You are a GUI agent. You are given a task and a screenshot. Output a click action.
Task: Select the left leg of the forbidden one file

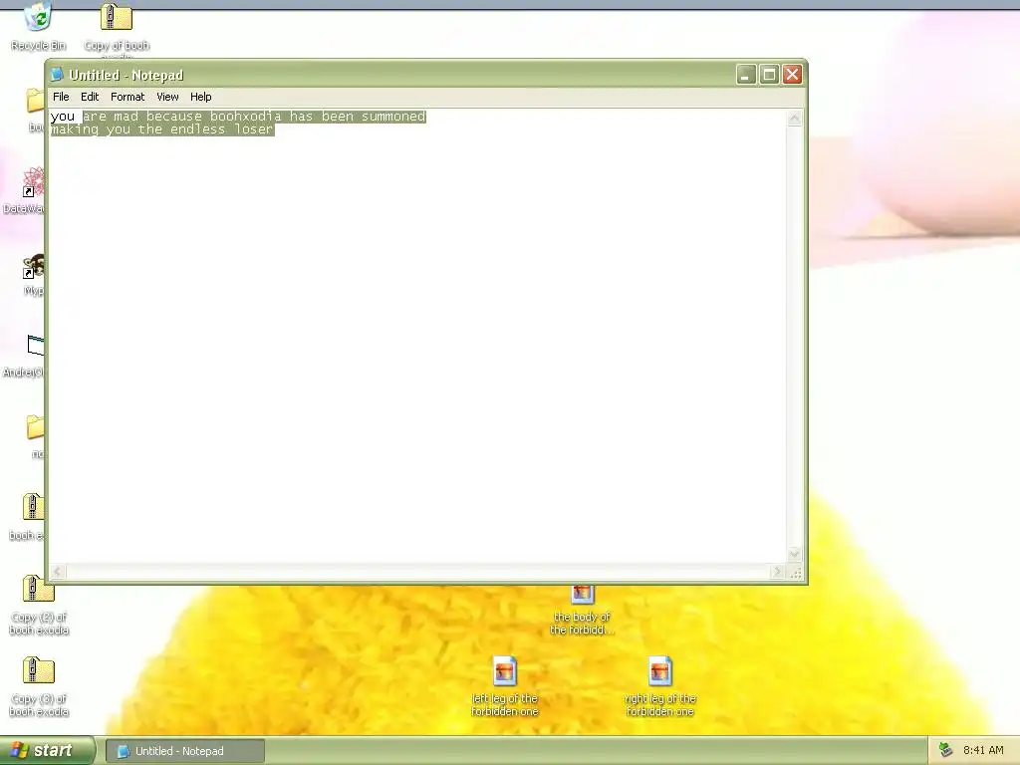tap(505, 686)
